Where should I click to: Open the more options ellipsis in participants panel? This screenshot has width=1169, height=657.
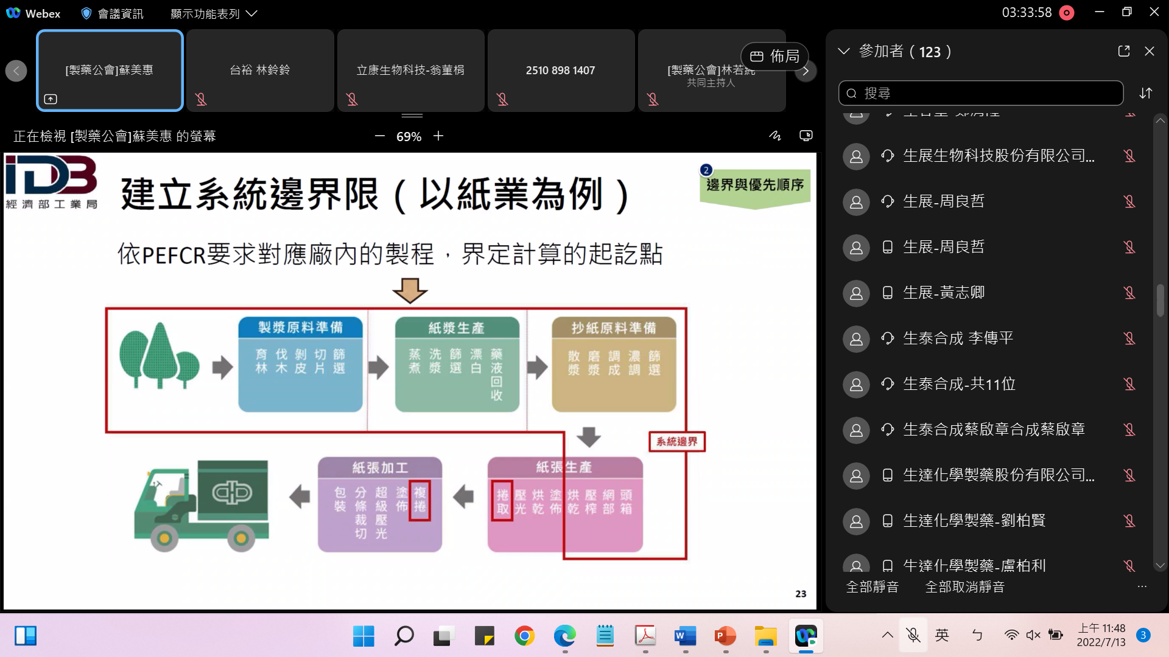(1142, 586)
